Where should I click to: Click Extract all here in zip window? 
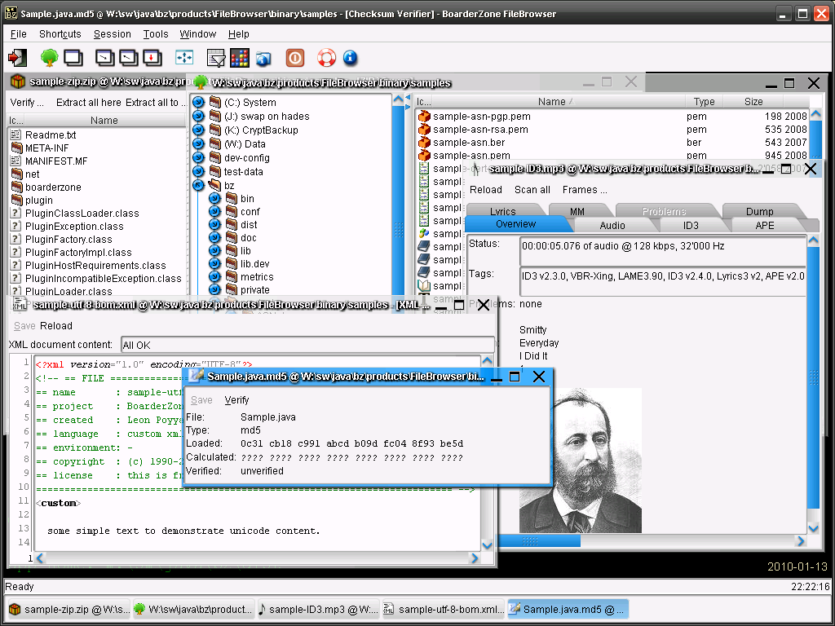(x=88, y=102)
